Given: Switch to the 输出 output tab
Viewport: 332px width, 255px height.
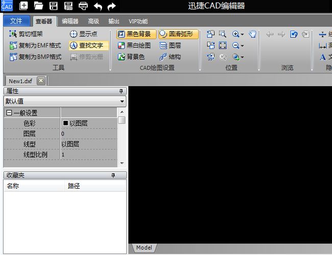Looking at the screenshot, I should tap(114, 21).
